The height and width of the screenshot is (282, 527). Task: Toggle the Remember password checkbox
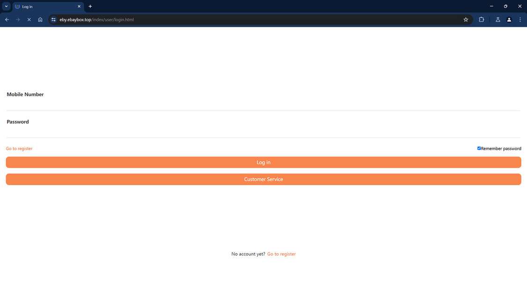tap(479, 148)
